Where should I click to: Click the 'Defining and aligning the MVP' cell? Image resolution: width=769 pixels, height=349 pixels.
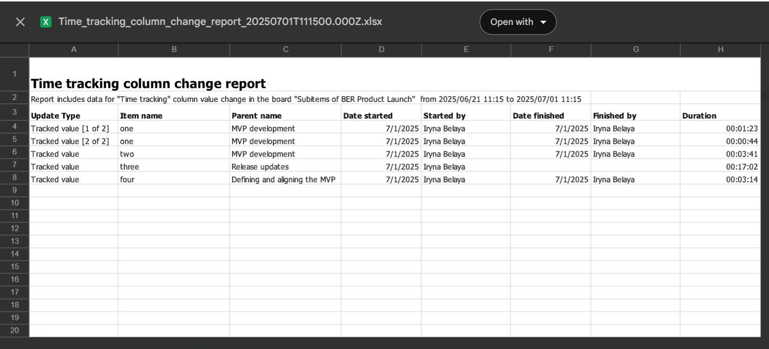pos(285,179)
